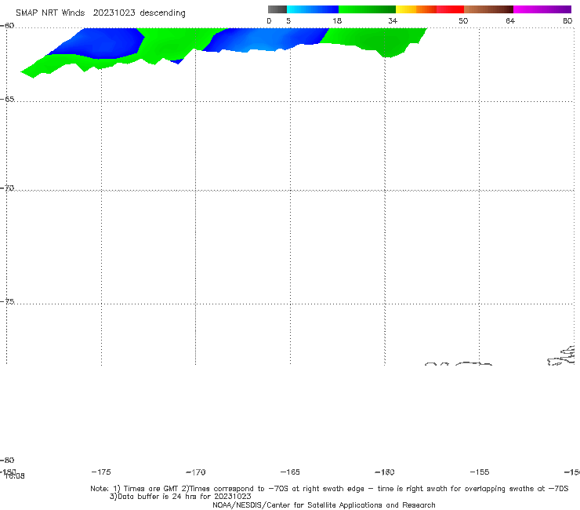This screenshot has width=580, height=510.
Task: Click the longitude label '-155'
Action: point(480,472)
